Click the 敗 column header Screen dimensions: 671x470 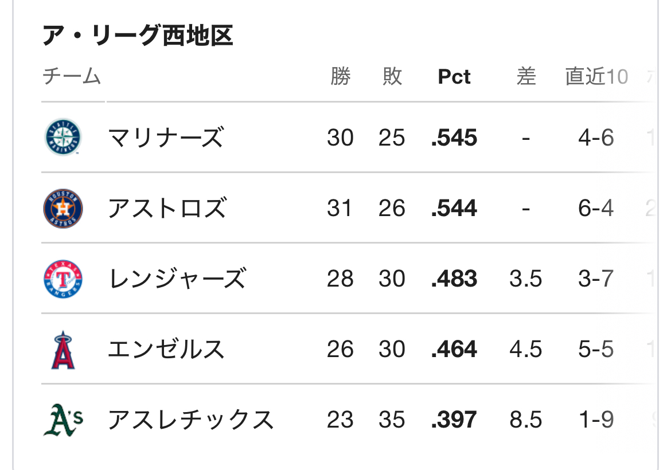tap(392, 77)
